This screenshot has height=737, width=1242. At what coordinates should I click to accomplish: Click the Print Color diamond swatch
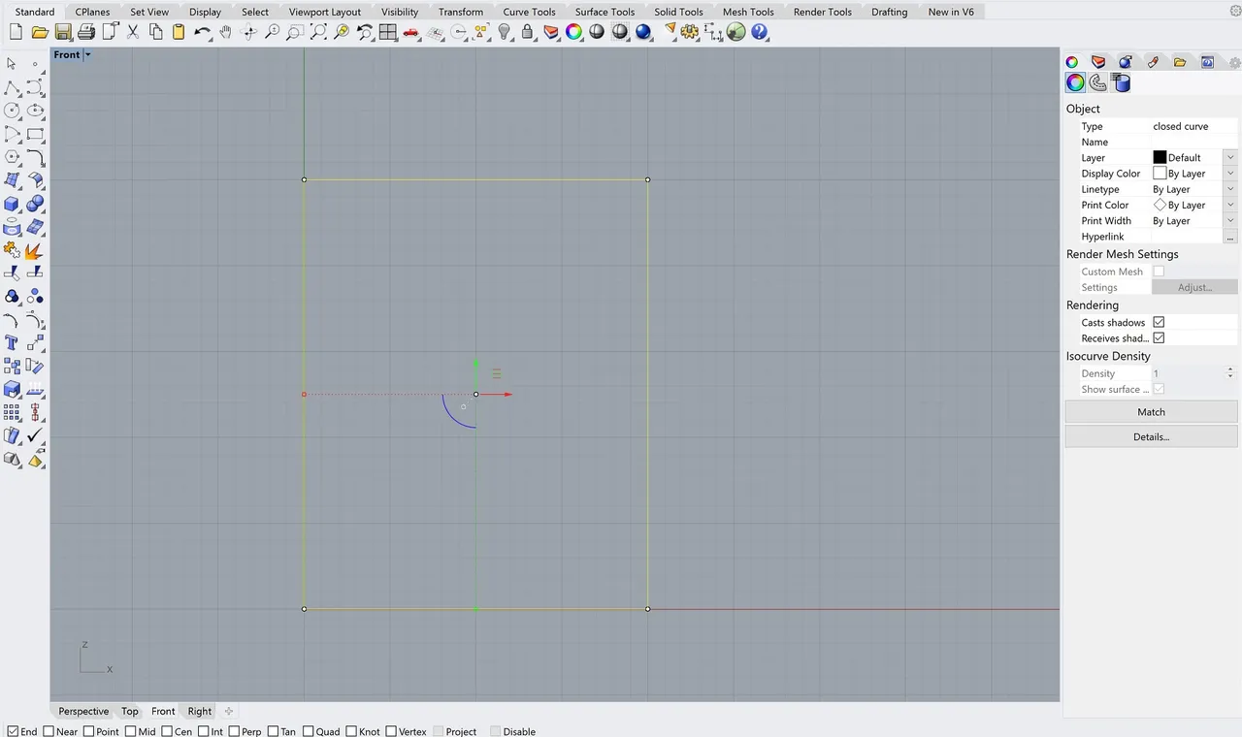(1160, 205)
